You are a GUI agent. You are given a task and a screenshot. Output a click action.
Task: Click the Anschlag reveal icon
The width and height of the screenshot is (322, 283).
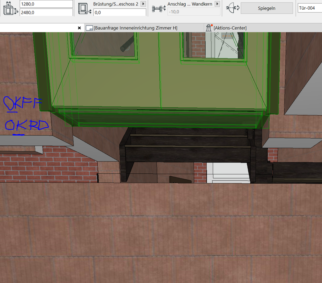point(159,9)
